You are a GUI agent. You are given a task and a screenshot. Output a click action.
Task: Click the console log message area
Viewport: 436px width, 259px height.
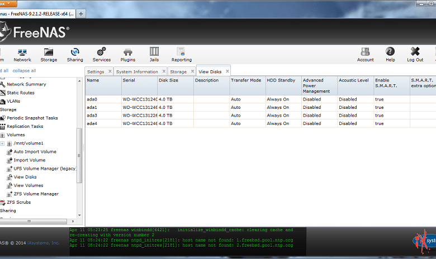click(x=188, y=241)
